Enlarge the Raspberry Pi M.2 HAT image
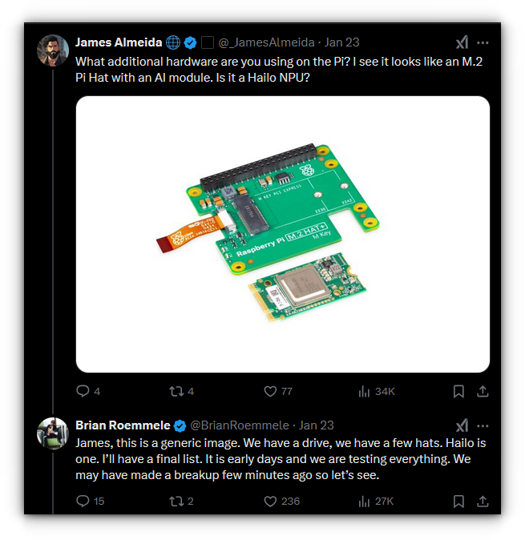The height and width of the screenshot is (540, 525). pyautogui.click(x=282, y=234)
